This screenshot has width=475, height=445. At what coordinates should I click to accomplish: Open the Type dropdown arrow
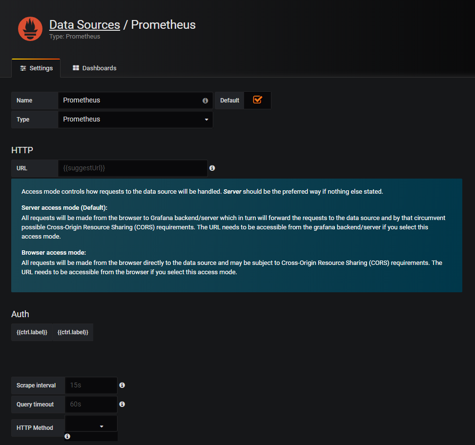pyautogui.click(x=206, y=119)
